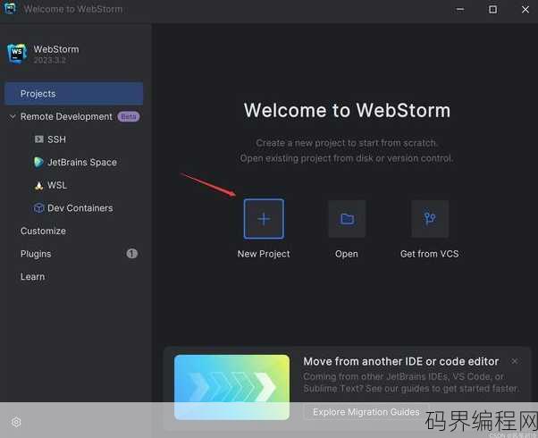Click the WebStorm logo in sidebar

pyautogui.click(x=17, y=54)
